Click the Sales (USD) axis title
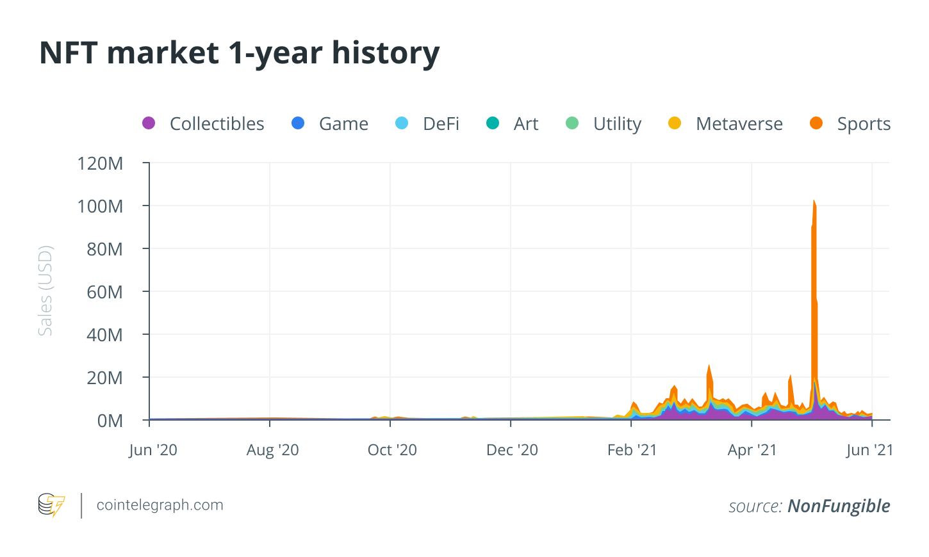The image size is (929, 557). pyautogui.click(x=45, y=291)
